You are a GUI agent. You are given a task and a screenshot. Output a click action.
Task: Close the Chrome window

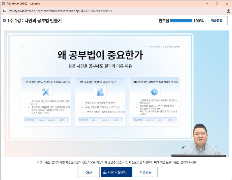227,4
